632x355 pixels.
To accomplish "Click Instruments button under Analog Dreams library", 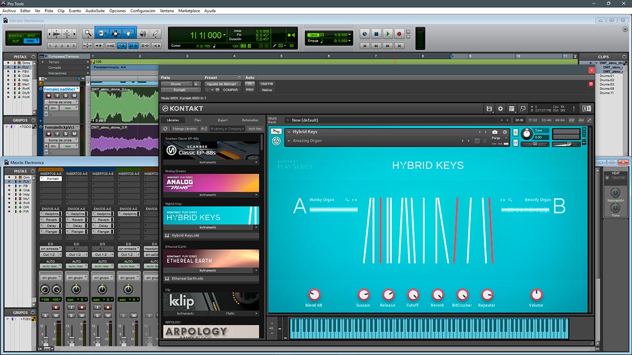I will coord(208,195).
